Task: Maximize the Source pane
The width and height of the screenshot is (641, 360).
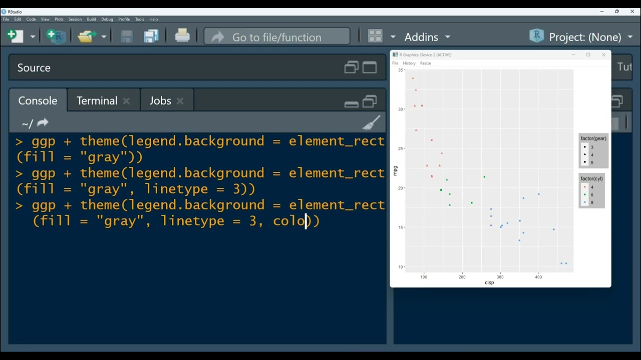Action: tap(370, 67)
